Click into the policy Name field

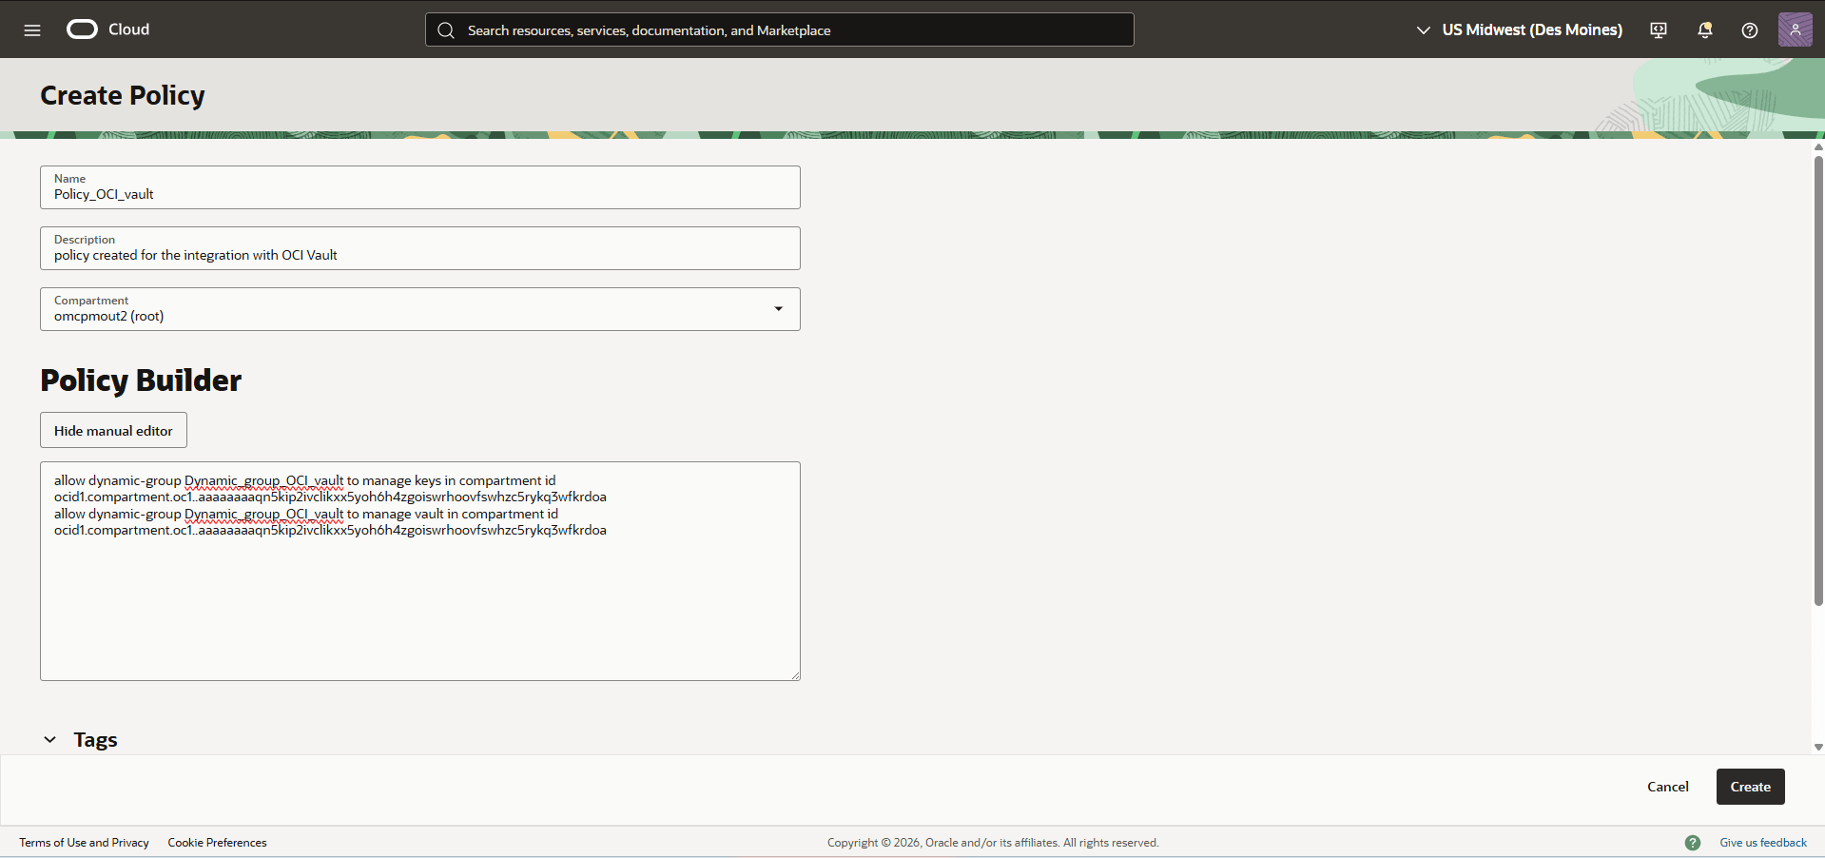coord(420,187)
